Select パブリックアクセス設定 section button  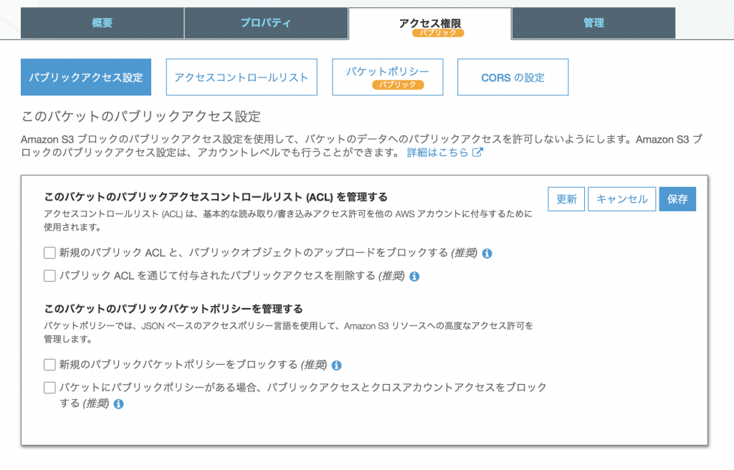tap(86, 77)
